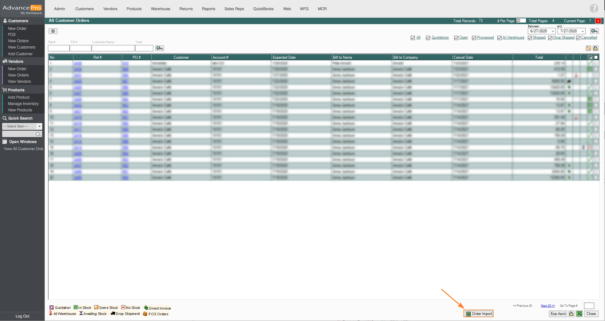Click the Order Import button

pos(479,314)
